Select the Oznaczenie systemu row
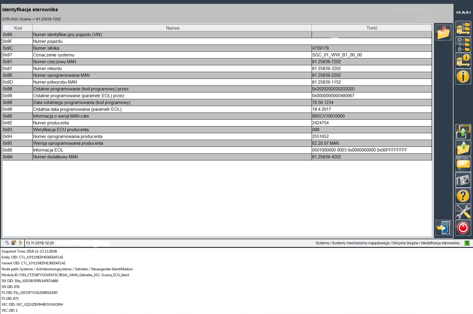The image size is (473, 314). click(x=217, y=55)
